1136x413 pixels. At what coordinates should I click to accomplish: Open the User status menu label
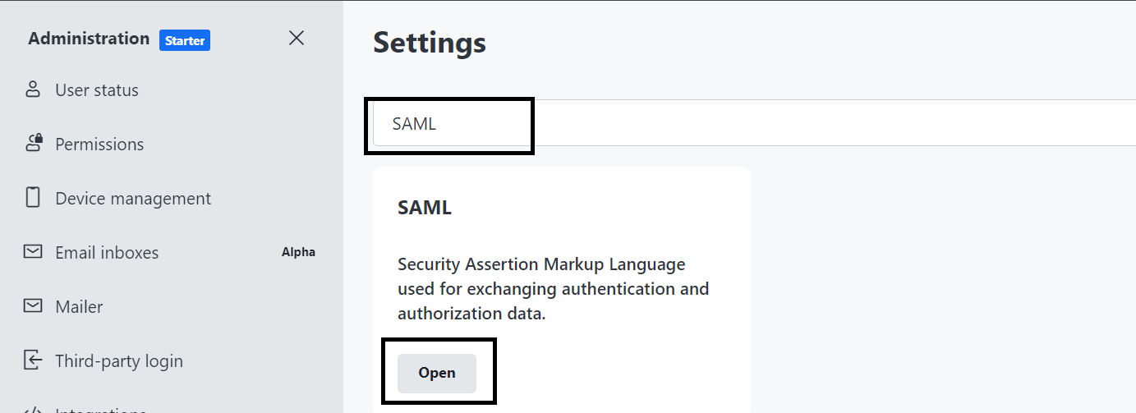(x=97, y=90)
